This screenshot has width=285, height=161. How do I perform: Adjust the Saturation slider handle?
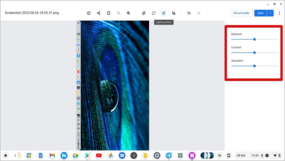[x=255, y=66]
